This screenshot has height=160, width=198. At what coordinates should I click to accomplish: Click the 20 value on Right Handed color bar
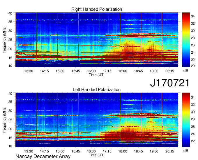tap(193, 66)
